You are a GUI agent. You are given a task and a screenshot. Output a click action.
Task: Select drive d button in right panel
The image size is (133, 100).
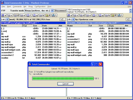[x=82, y=15]
